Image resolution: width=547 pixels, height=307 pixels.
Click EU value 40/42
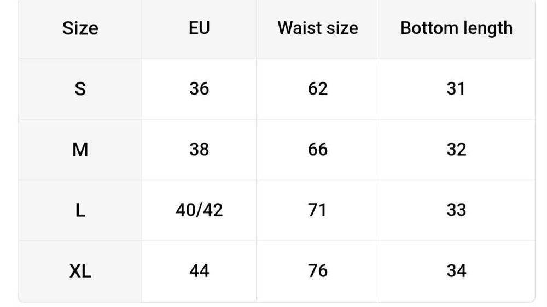pyautogui.click(x=199, y=210)
